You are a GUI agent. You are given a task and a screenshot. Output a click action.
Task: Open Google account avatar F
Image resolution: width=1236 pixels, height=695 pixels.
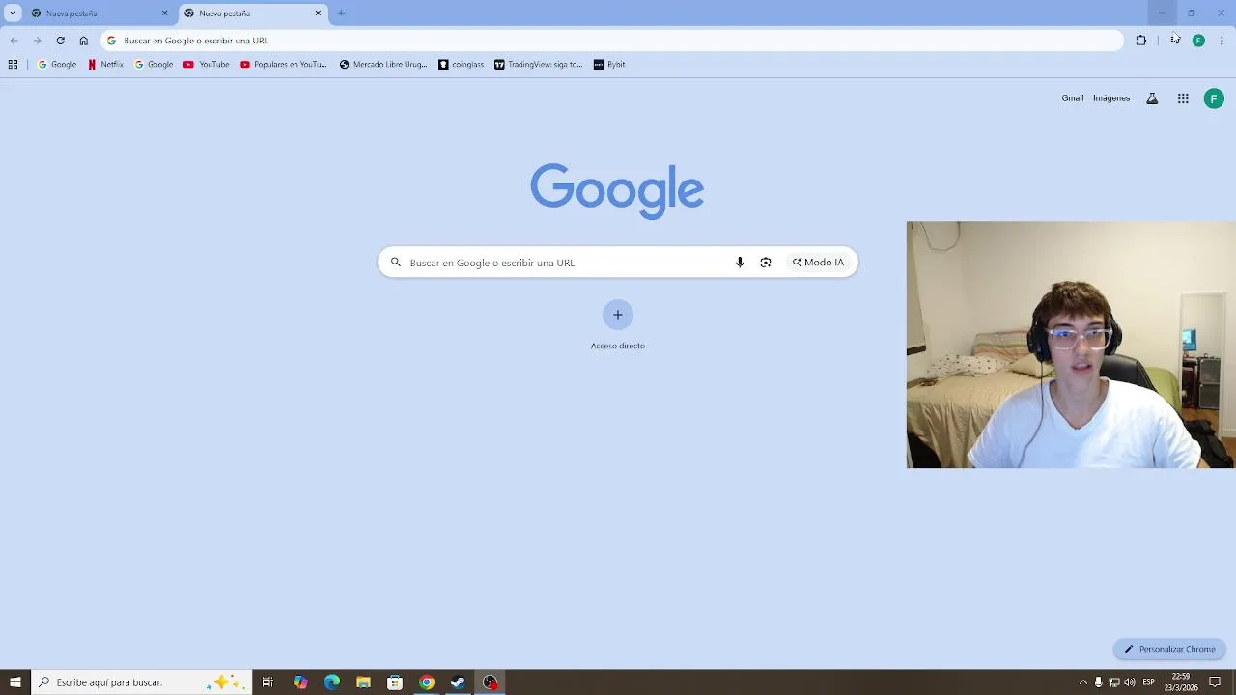coord(1214,98)
